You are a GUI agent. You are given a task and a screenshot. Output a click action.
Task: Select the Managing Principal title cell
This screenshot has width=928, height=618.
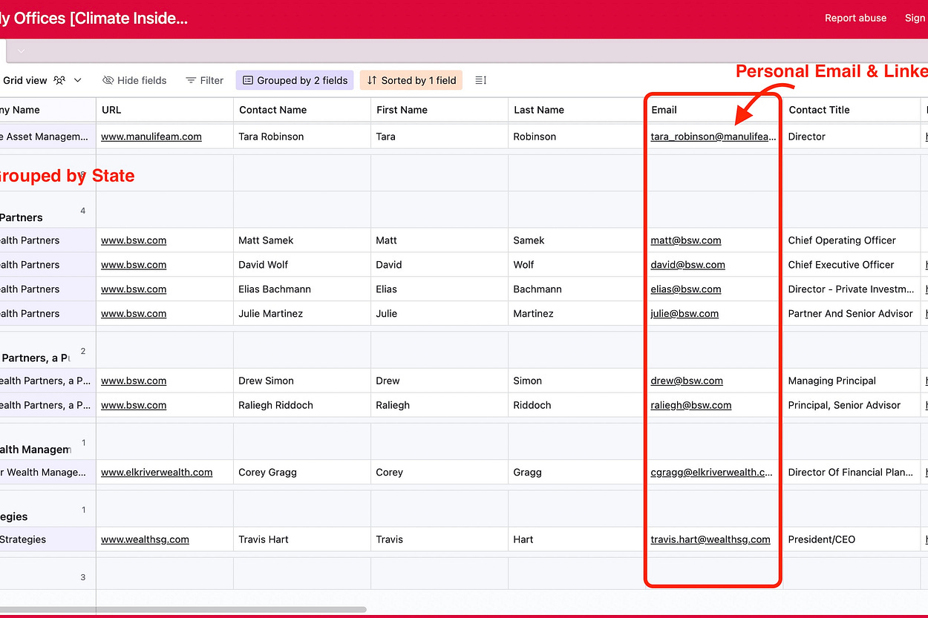pos(852,381)
